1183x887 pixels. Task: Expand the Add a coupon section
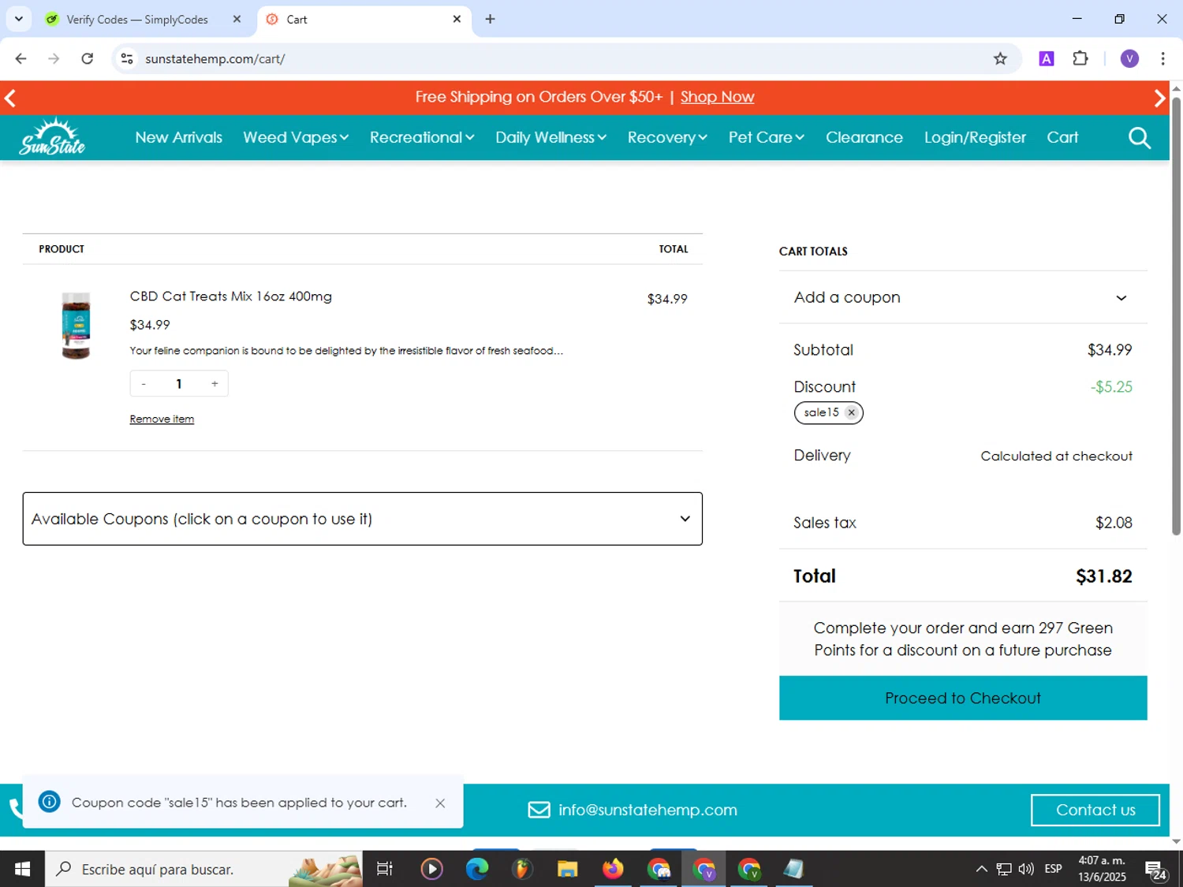coord(962,297)
